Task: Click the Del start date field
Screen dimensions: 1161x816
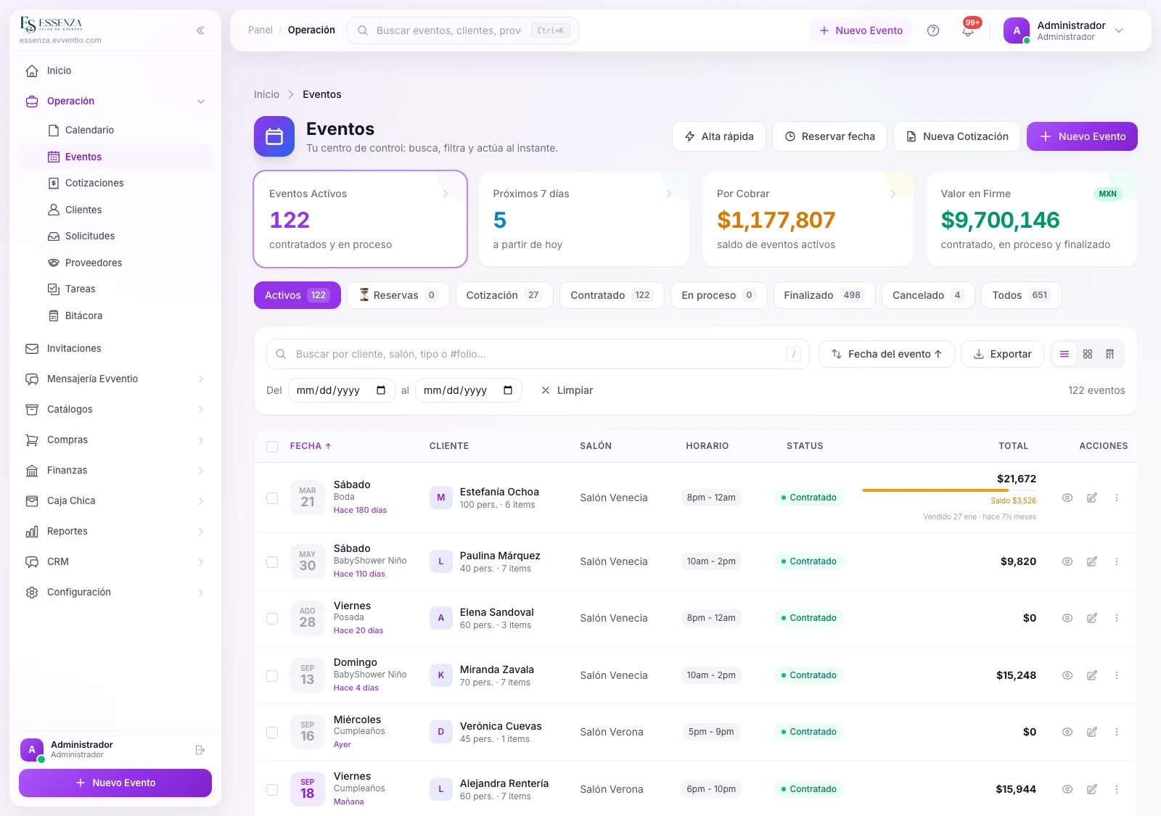Action: pyautogui.click(x=341, y=390)
